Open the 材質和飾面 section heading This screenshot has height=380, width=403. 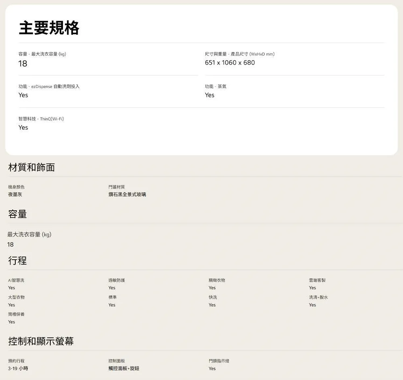(31, 167)
